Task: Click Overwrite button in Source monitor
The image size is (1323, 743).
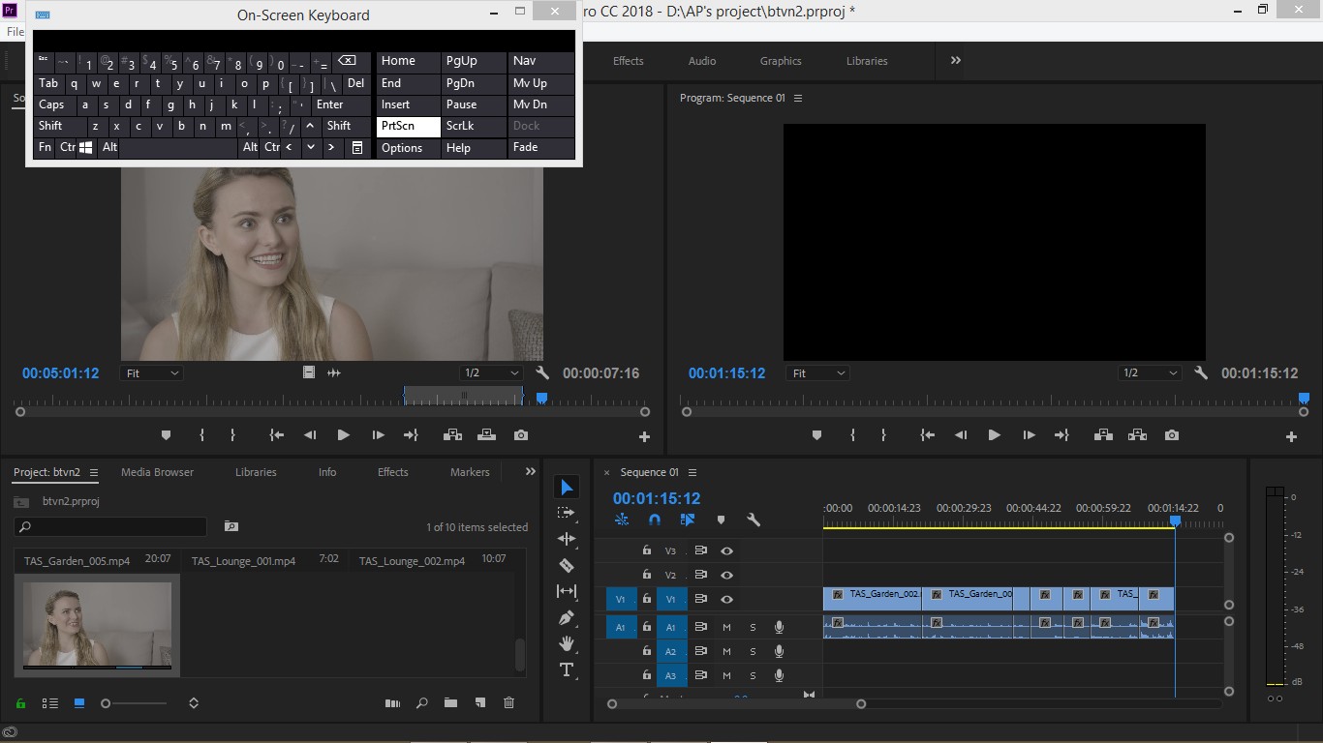Action: (x=486, y=435)
